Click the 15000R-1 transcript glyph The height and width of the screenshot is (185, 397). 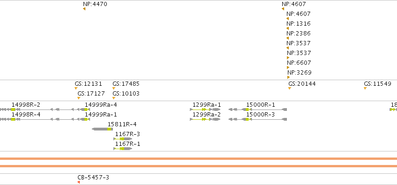pyautogui.click(x=258, y=110)
